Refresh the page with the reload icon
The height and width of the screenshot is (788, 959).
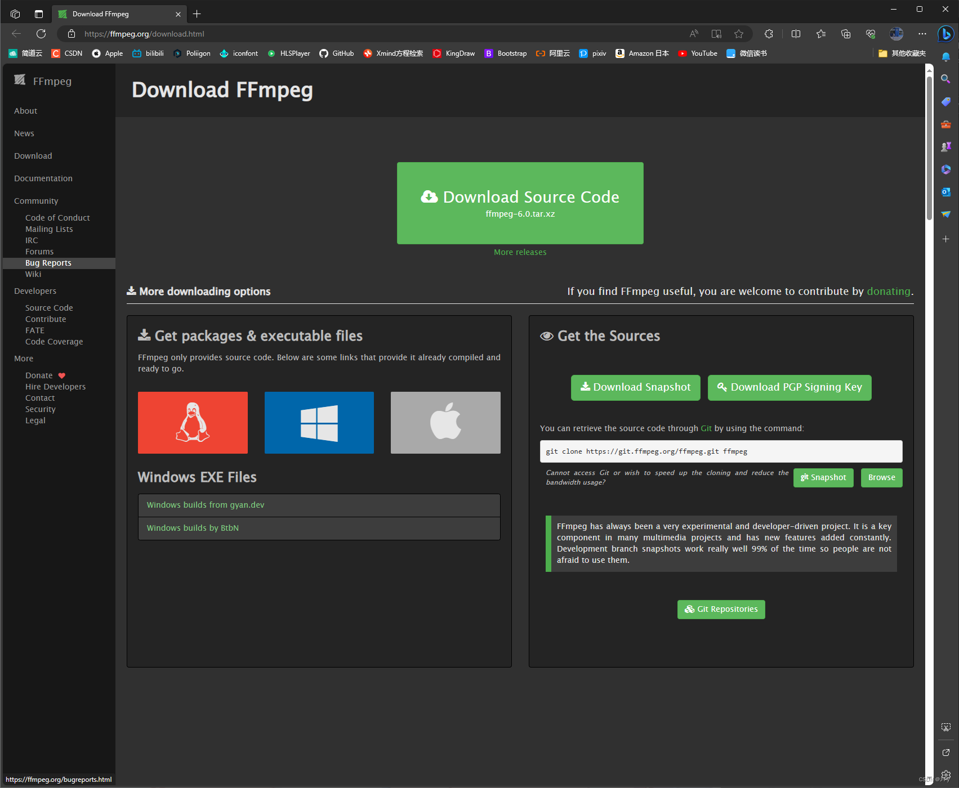(41, 34)
